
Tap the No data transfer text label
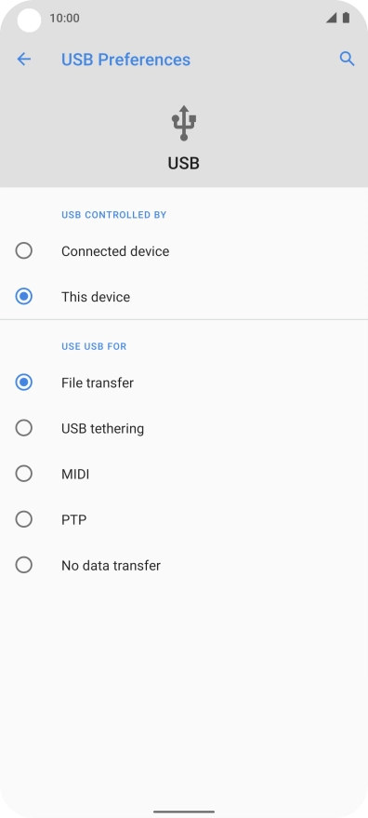111,566
